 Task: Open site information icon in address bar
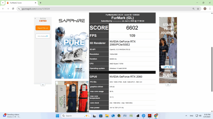click(19, 9)
